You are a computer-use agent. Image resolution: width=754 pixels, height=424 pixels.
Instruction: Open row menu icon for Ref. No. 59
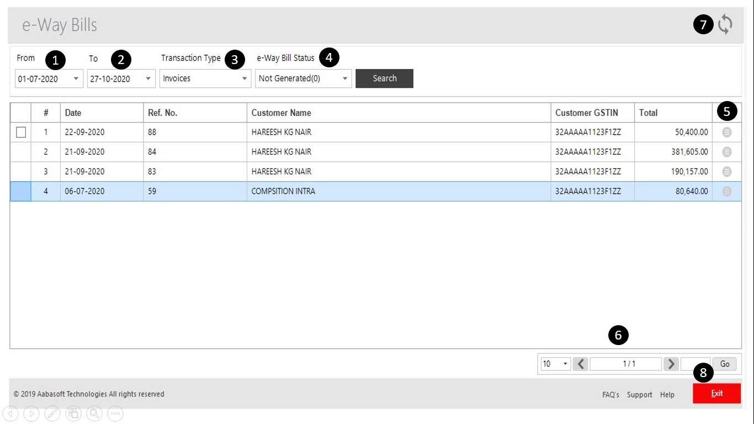click(x=727, y=191)
